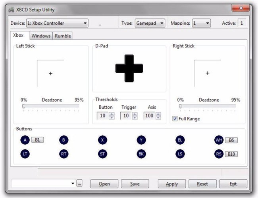Image resolution: width=258 pixels, height=198 pixels.
Task: Click the D-Pad cross graphic
Action: coord(129,69)
